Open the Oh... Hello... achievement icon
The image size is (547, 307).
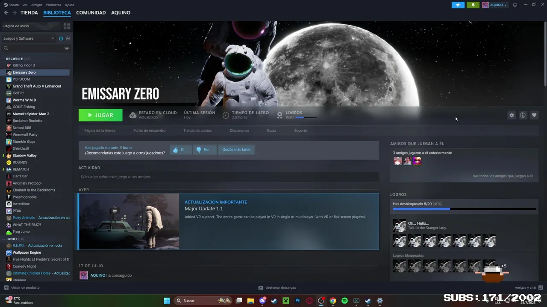[x=399, y=226]
